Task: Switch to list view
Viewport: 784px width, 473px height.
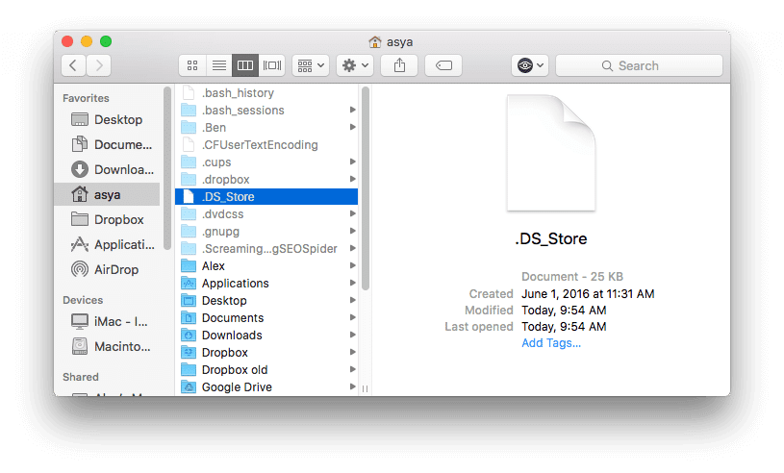Action: click(219, 65)
